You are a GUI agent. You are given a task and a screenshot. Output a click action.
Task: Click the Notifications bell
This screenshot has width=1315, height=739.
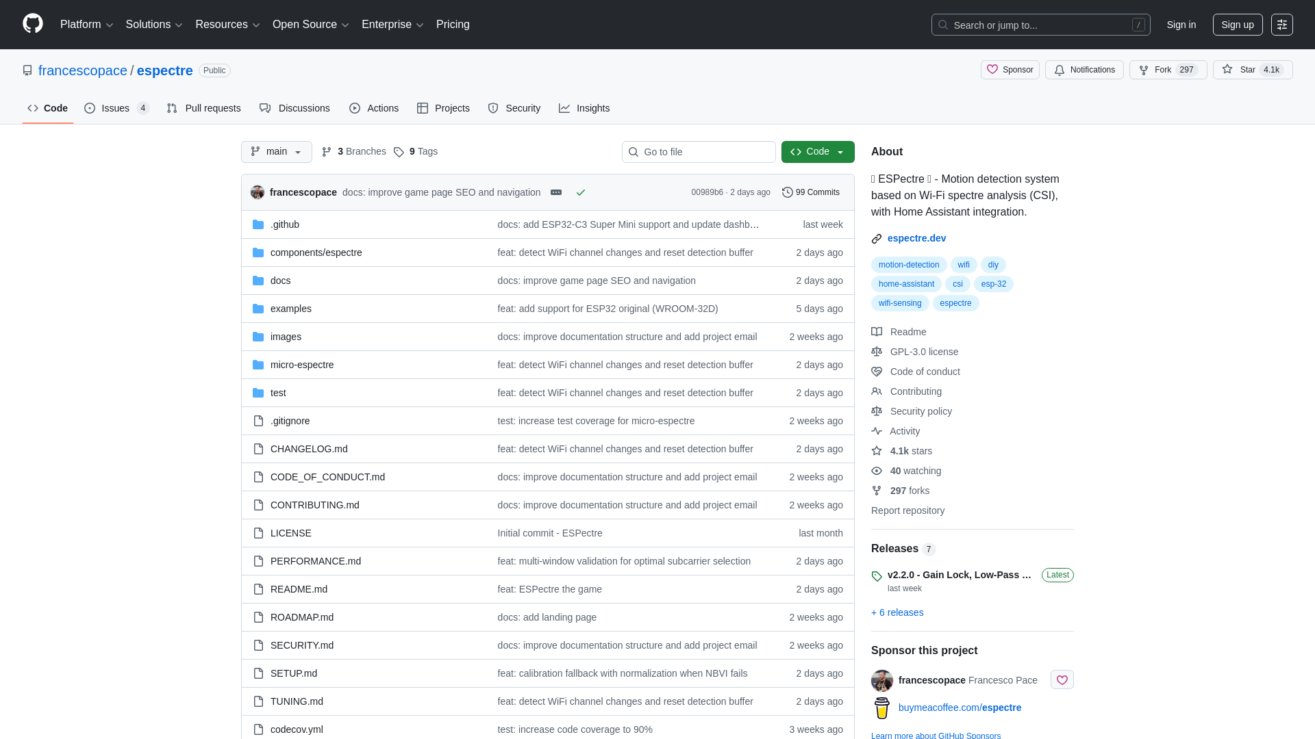click(1084, 70)
